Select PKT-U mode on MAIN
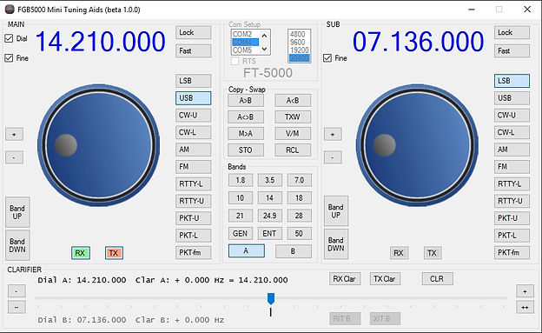The width and height of the screenshot is (542, 333). click(x=193, y=218)
